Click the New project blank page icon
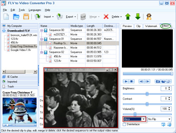The image size is (176, 133). click(6, 17)
